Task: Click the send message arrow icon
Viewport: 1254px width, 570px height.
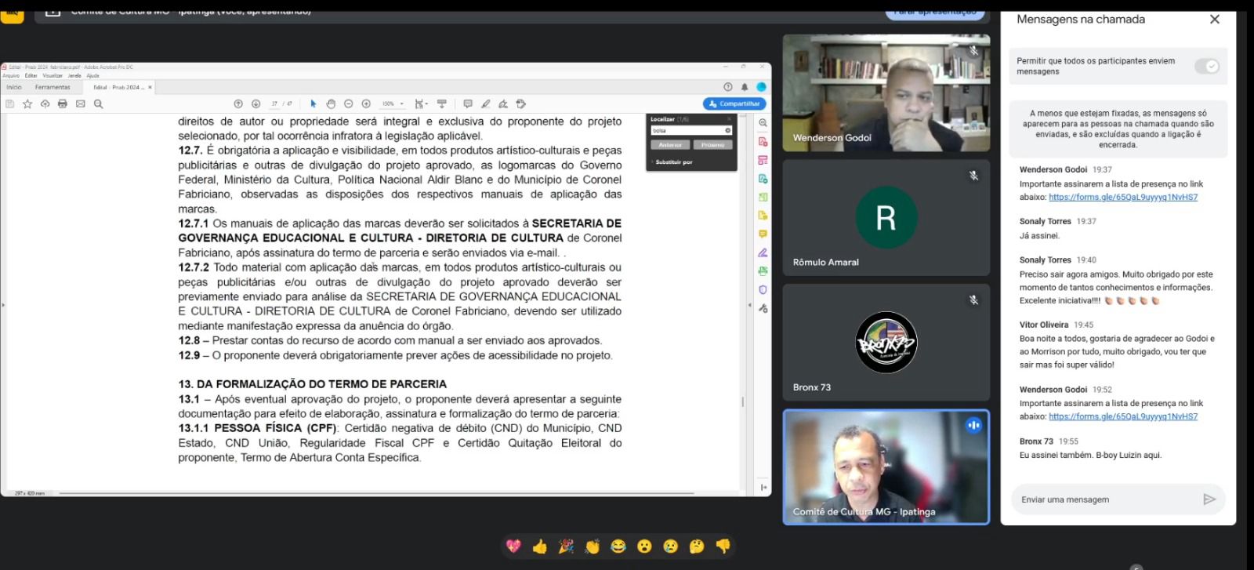Action: pyautogui.click(x=1209, y=499)
